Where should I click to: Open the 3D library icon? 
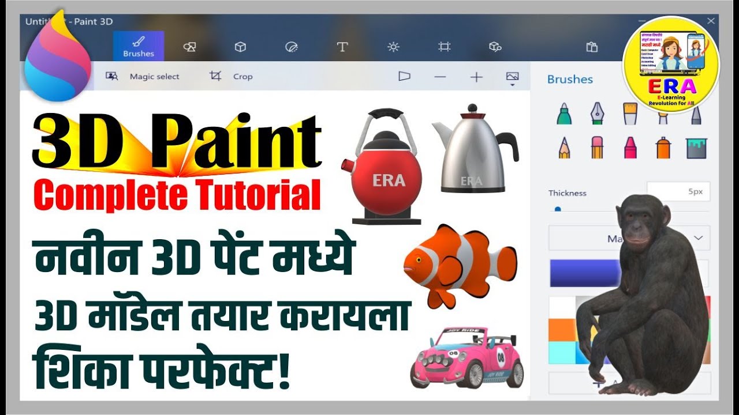(x=495, y=47)
